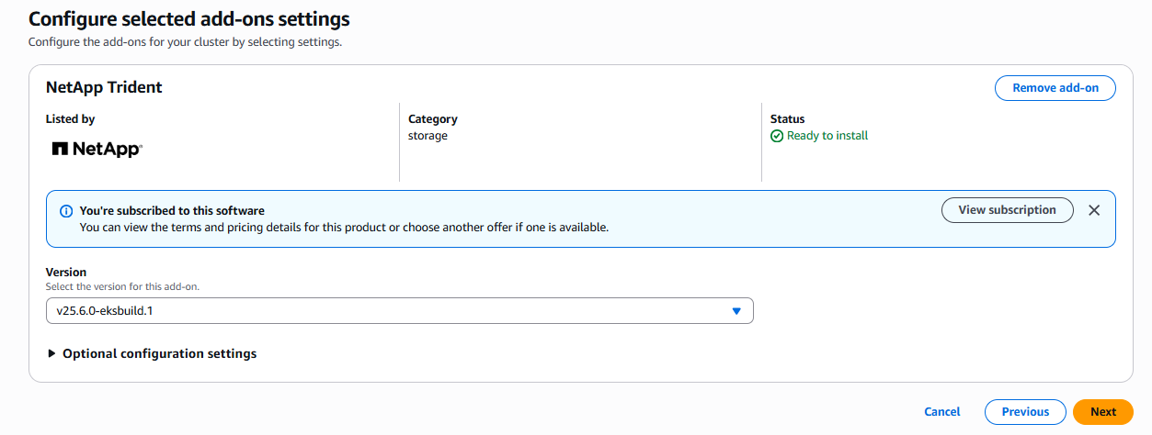This screenshot has width=1152, height=435.
Task: Click the Listed by label
Action: click(x=70, y=119)
